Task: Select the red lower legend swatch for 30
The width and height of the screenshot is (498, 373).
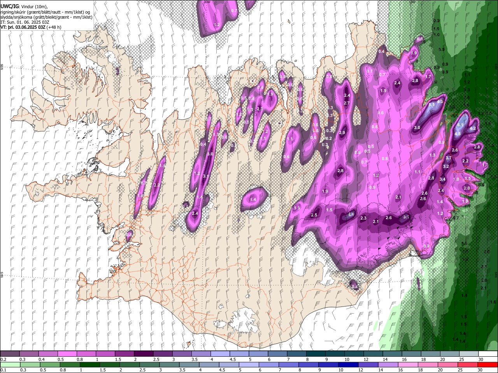Action: point(487,364)
